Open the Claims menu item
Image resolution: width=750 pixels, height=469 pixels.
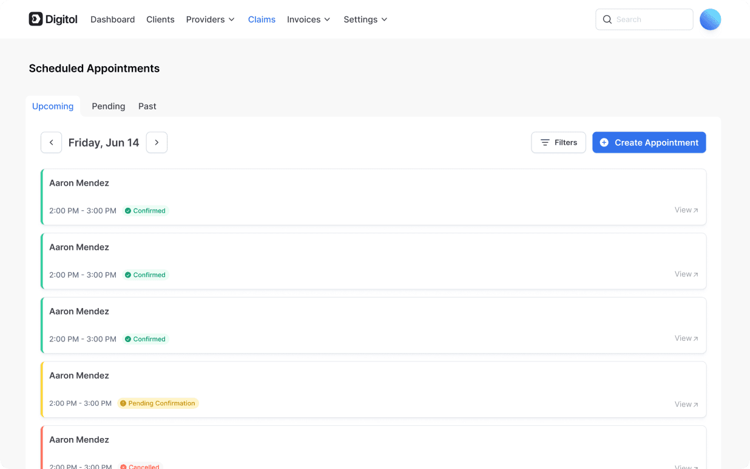pyautogui.click(x=262, y=19)
